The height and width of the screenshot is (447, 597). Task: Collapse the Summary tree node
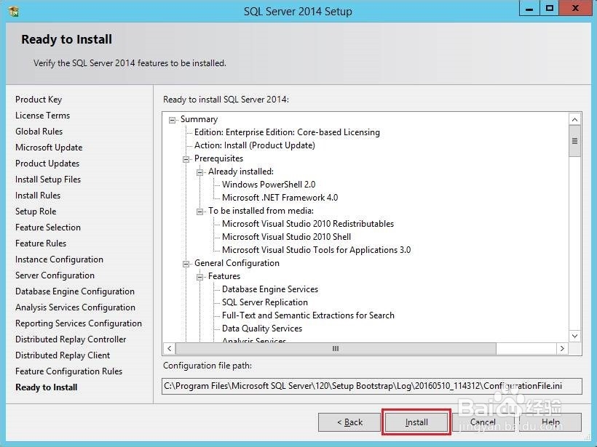172,120
